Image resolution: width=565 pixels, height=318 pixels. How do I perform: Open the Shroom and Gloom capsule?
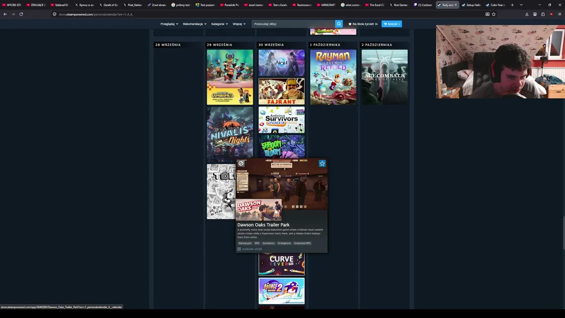click(282, 146)
